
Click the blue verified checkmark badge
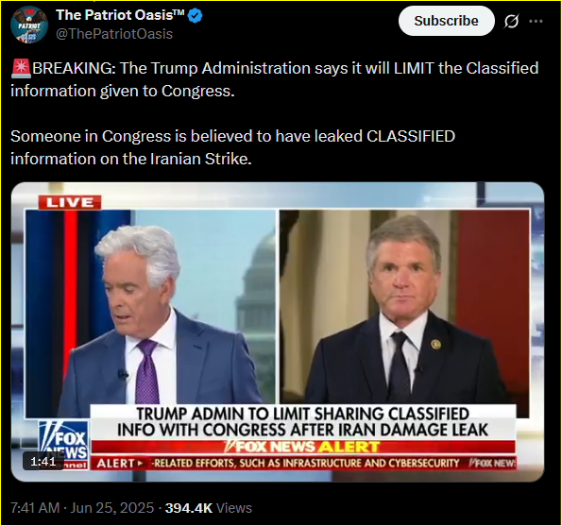point(196,16)
